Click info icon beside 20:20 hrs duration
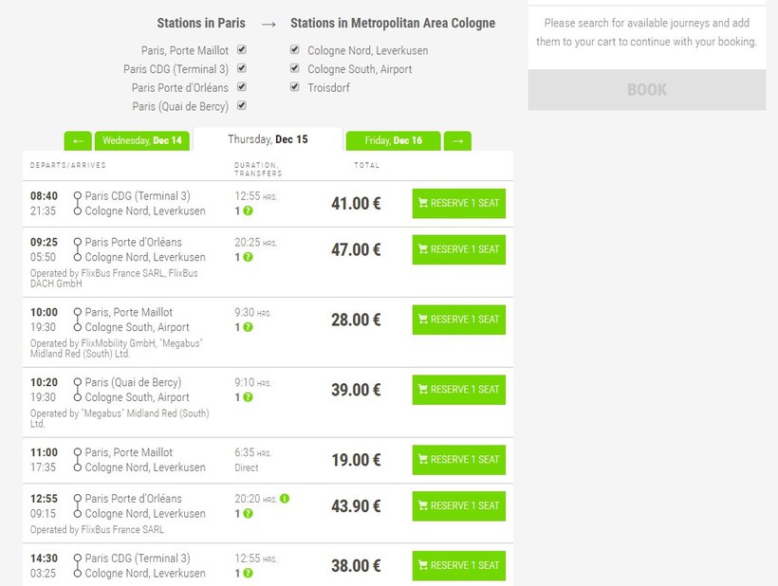The width and height of the screenshot is (778, 586). (x=285, y=498)
